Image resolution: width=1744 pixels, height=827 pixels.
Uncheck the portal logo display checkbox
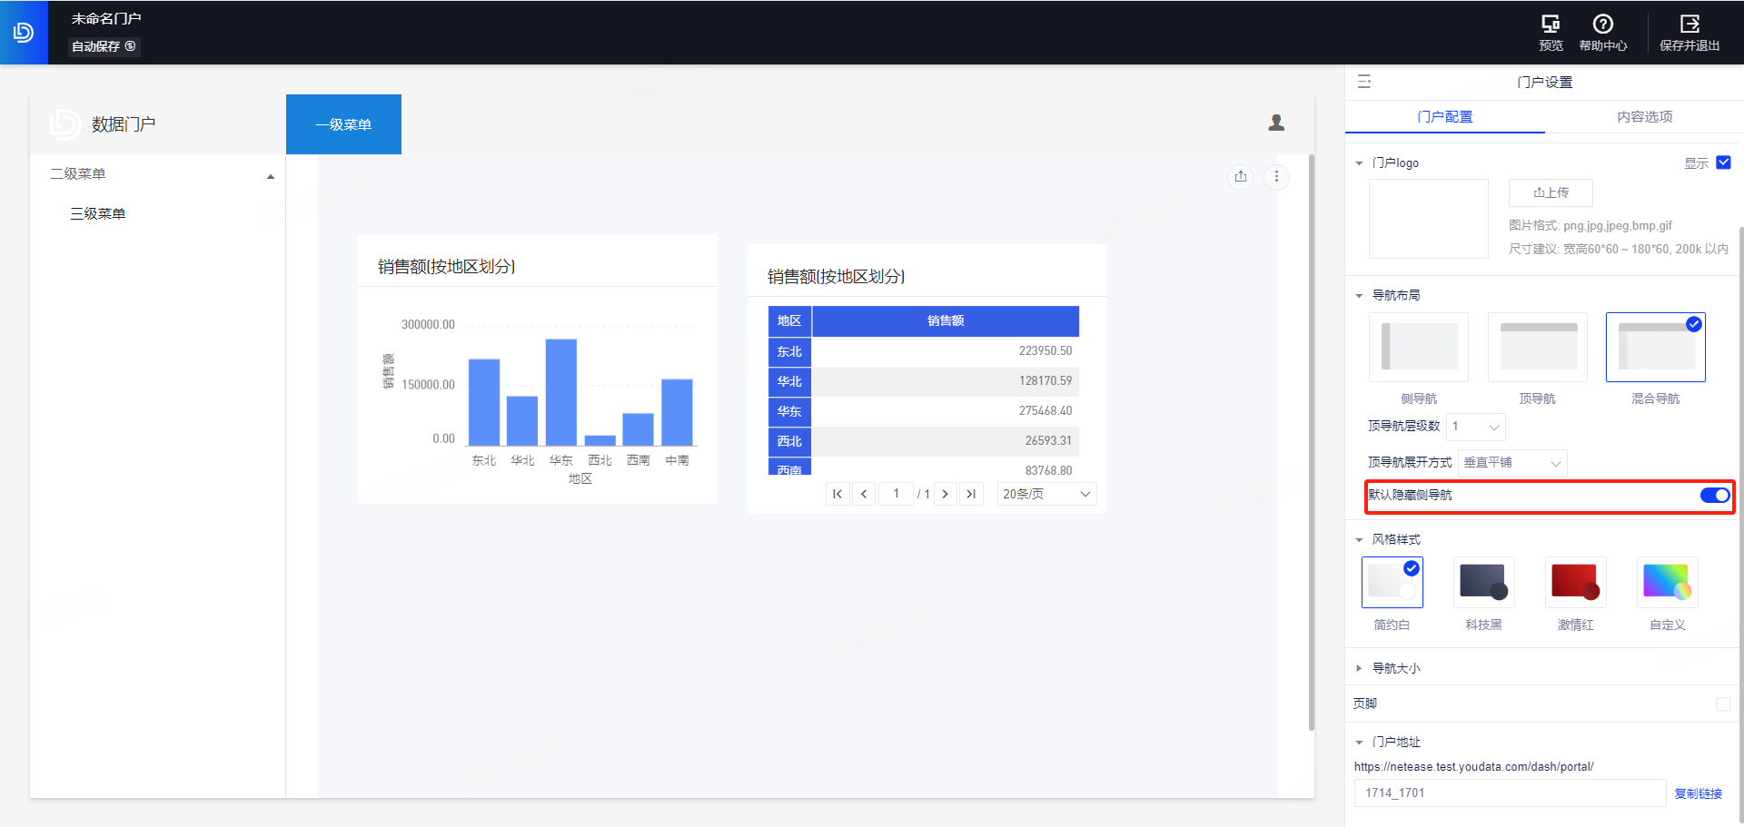[1723, 162]
